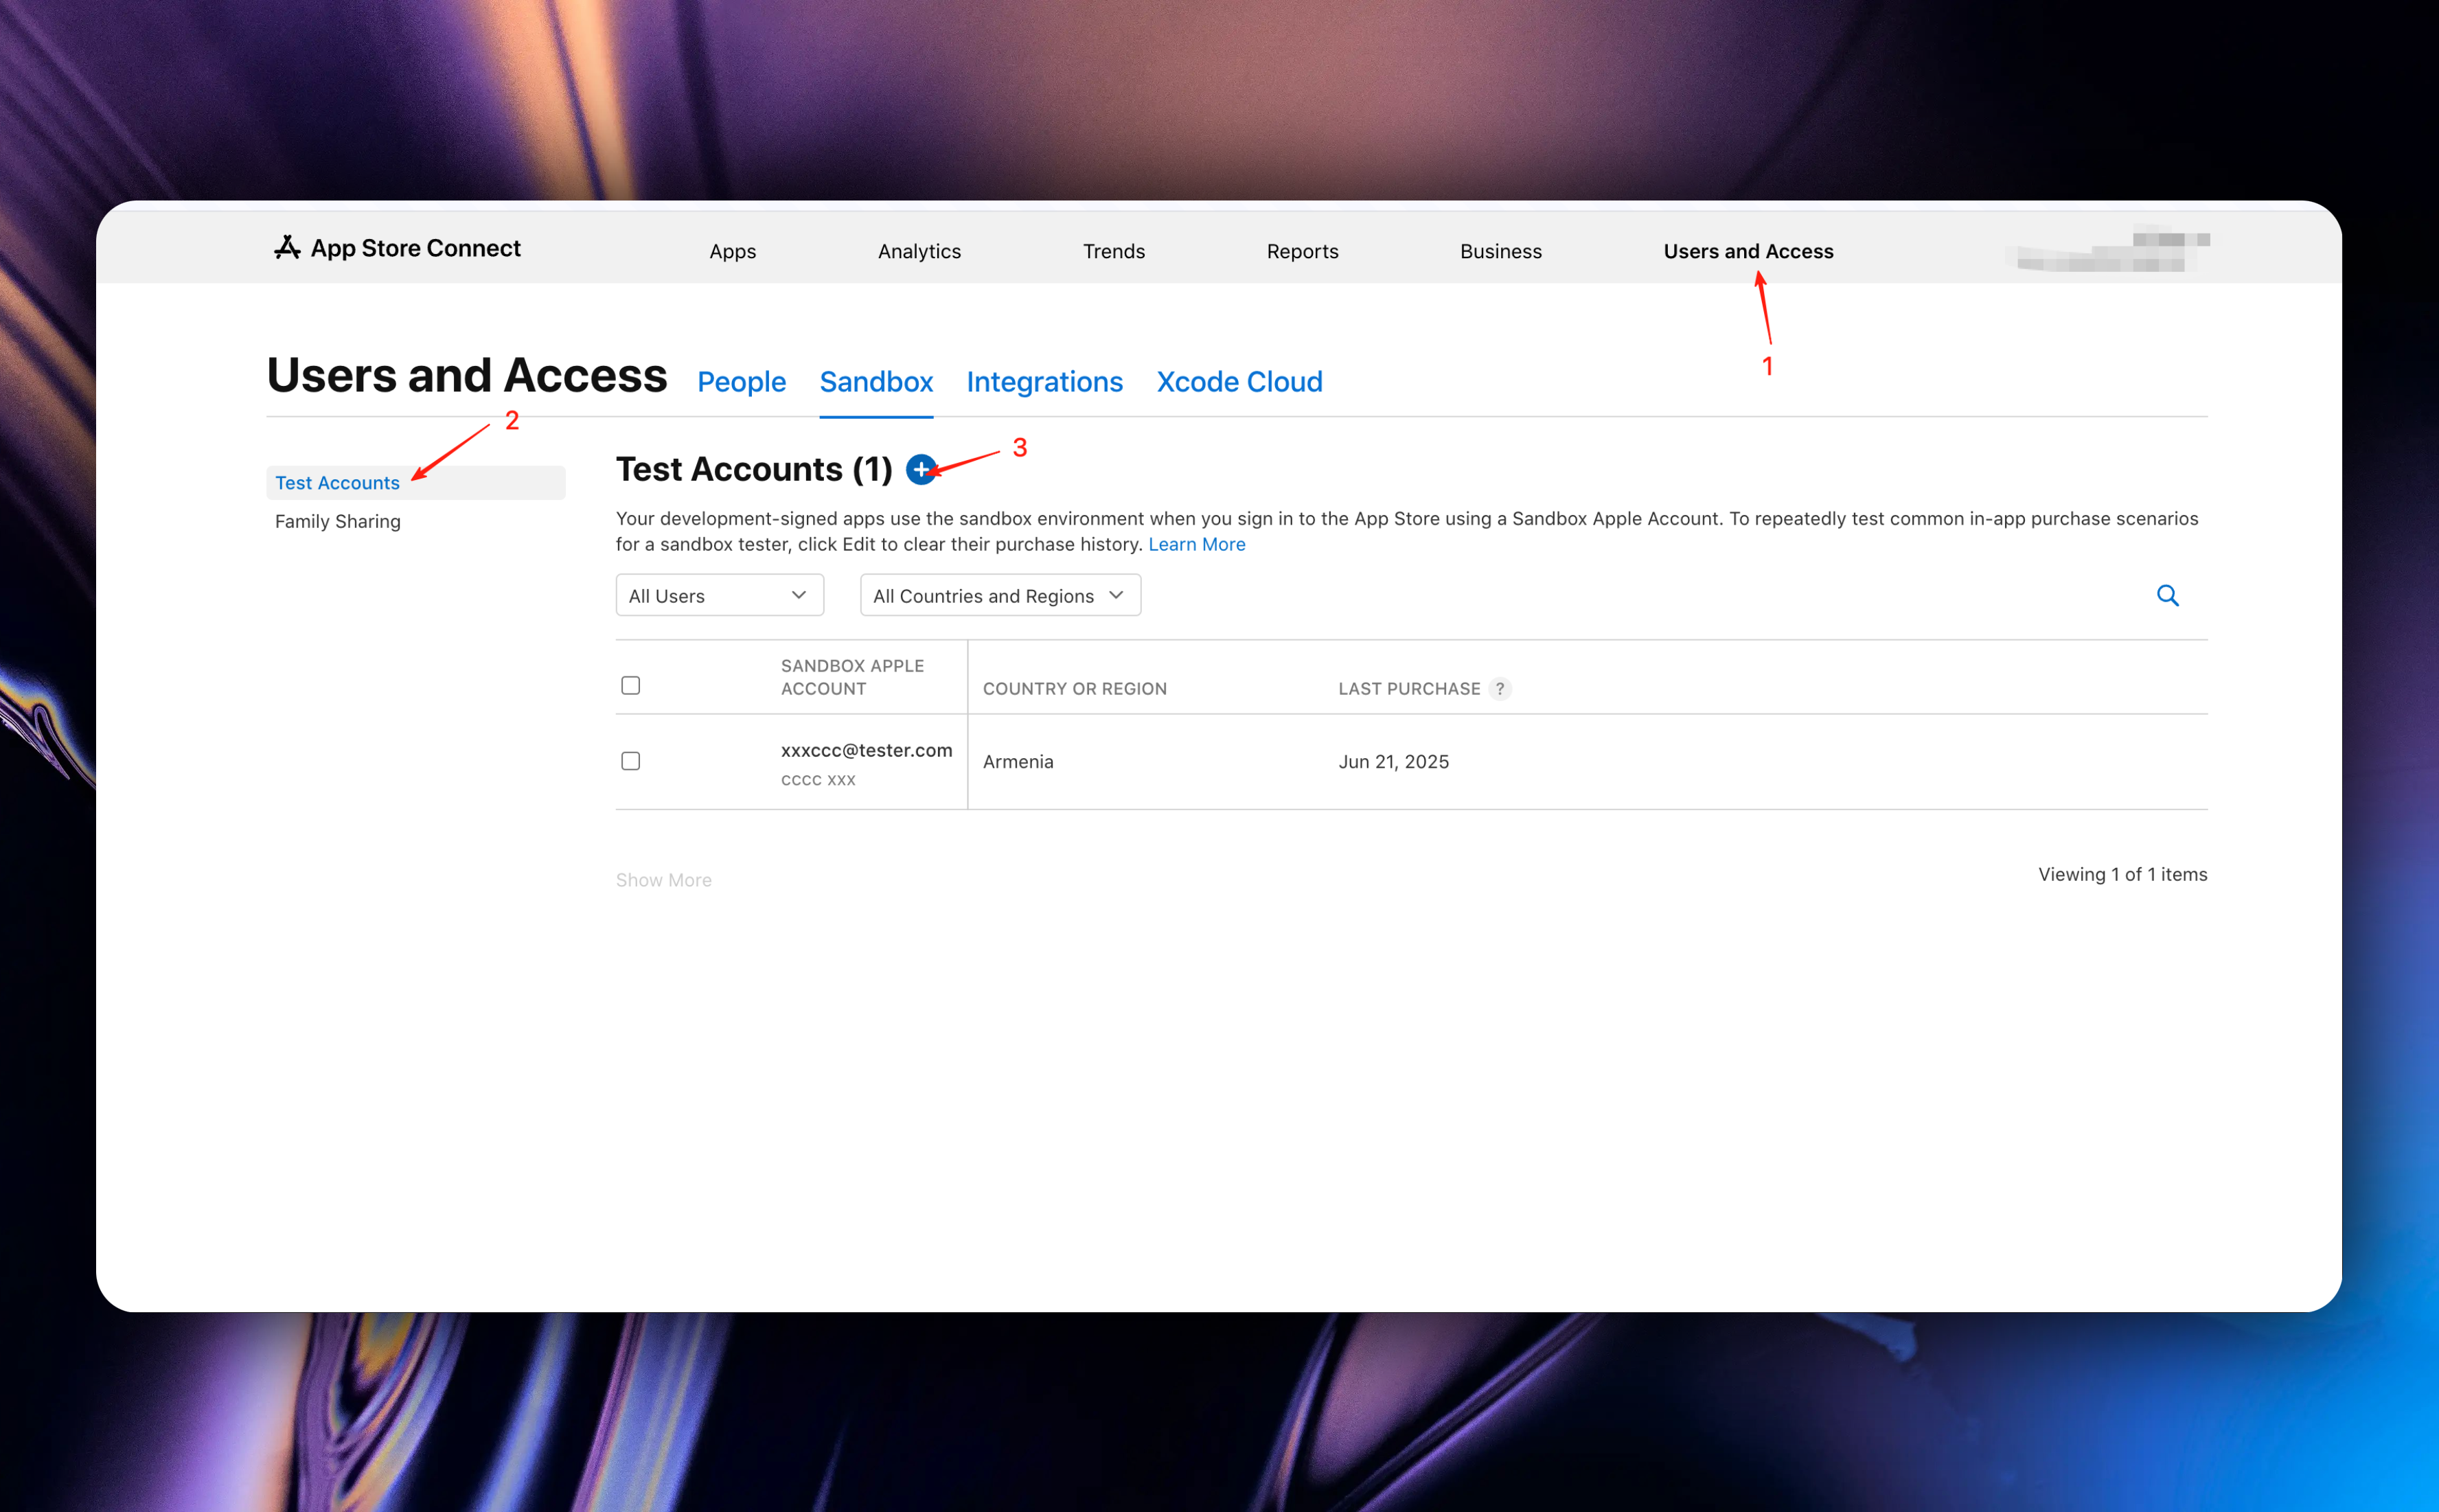Image resolution: width=2439 pixels, height=1512 pixels.
Task: Go to Trends in the navigation bar
Action: [1113, 251]
